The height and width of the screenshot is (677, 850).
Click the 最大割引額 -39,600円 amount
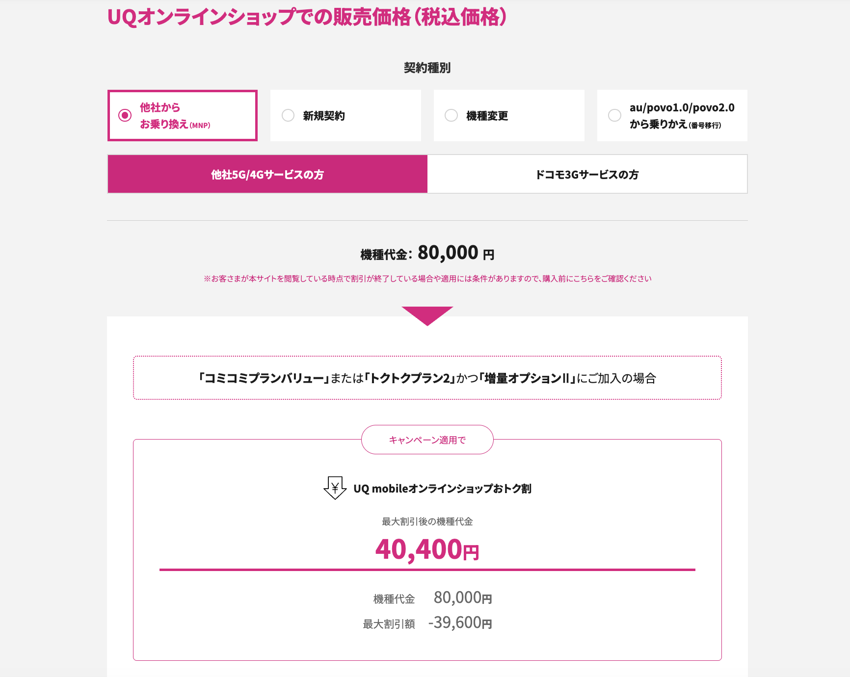(x=460, y=623)
